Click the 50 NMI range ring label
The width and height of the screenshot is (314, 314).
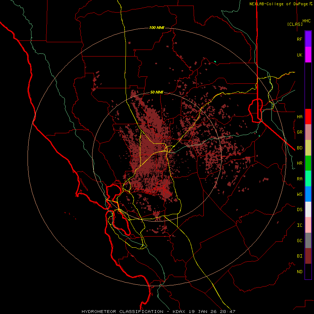[x=157, y=92]
